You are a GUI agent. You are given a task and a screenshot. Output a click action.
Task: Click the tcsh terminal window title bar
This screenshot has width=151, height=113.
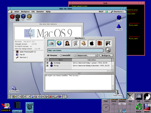105,3
